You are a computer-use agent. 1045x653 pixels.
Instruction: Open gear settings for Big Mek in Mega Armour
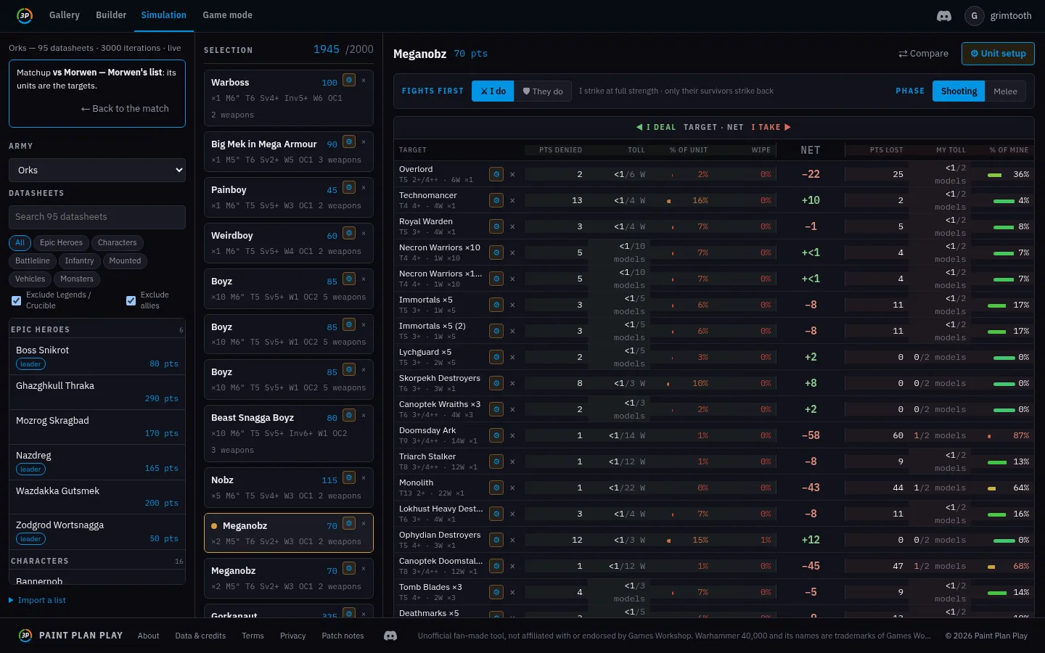(349, 141)
